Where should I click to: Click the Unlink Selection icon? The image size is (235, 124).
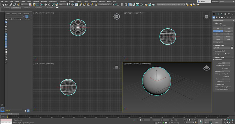(x=14, y=5)
